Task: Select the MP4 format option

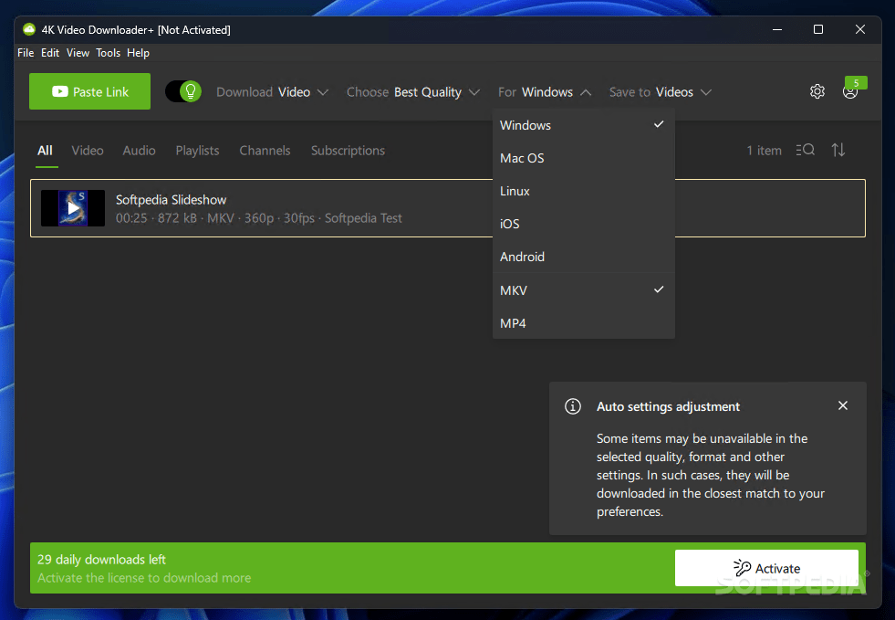Action: tap(583, 323)
